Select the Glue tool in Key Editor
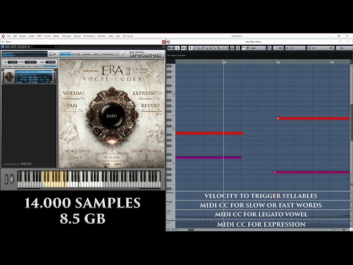 click(215, 48)
